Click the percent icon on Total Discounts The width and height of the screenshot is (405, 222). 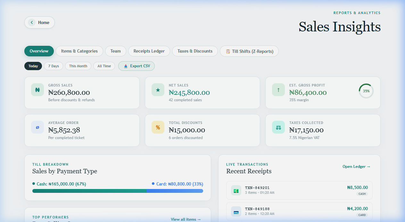tap(158, 127)
